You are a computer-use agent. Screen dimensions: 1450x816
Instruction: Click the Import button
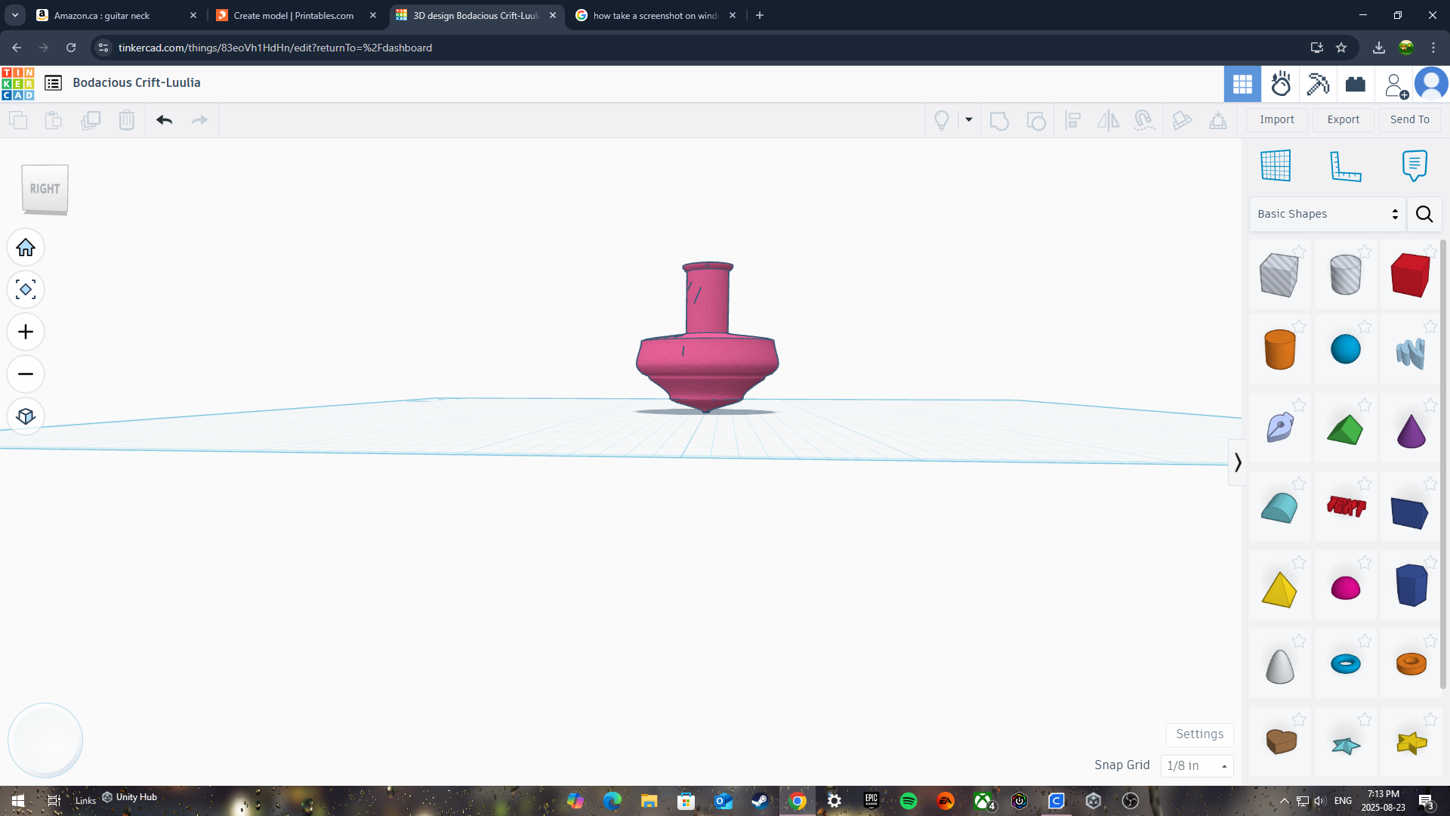click(x=1276, y=119)
